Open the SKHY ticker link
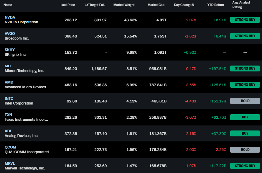This screenshot has width=262, height=173. pos(10,50)
